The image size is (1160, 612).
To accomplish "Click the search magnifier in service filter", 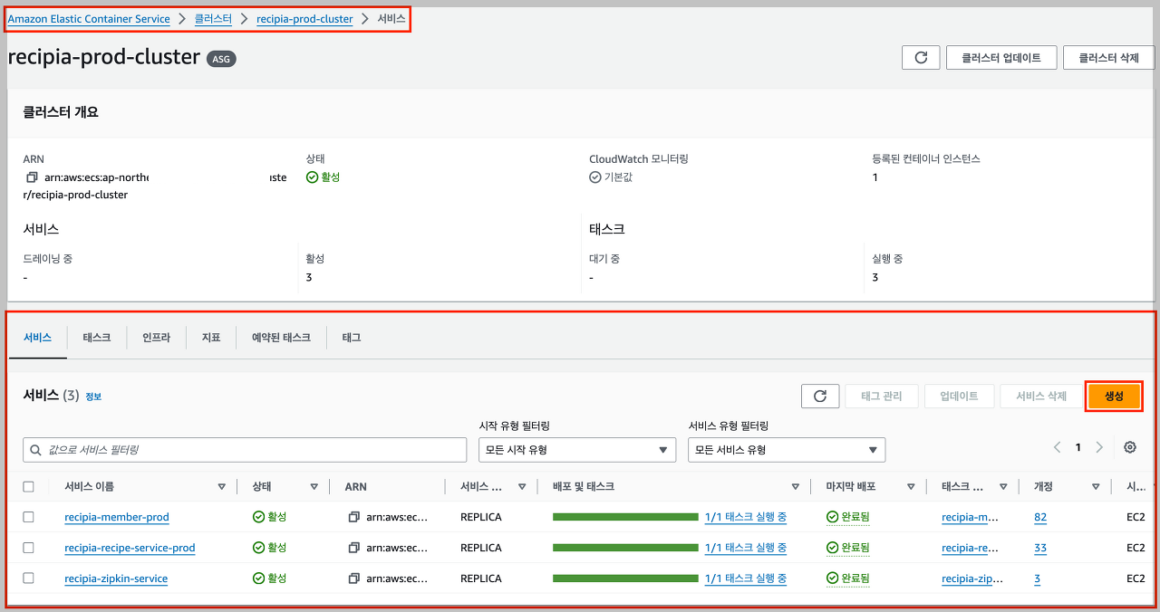I will coord(36,450).
